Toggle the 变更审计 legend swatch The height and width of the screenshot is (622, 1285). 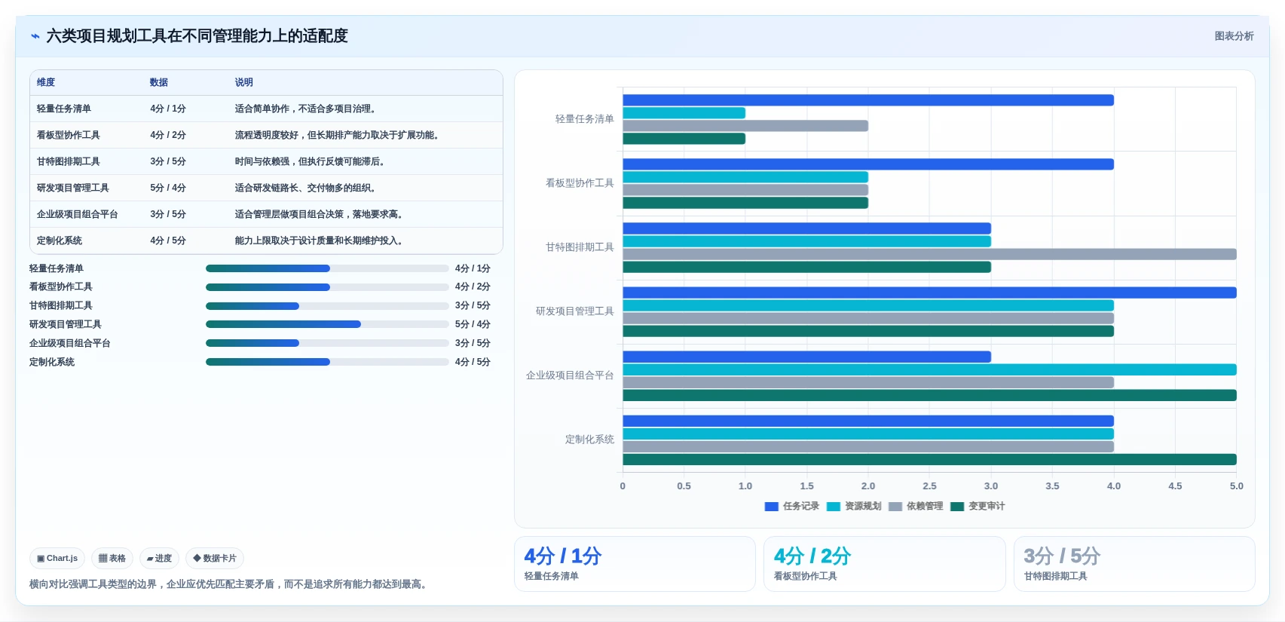point(957,507)
